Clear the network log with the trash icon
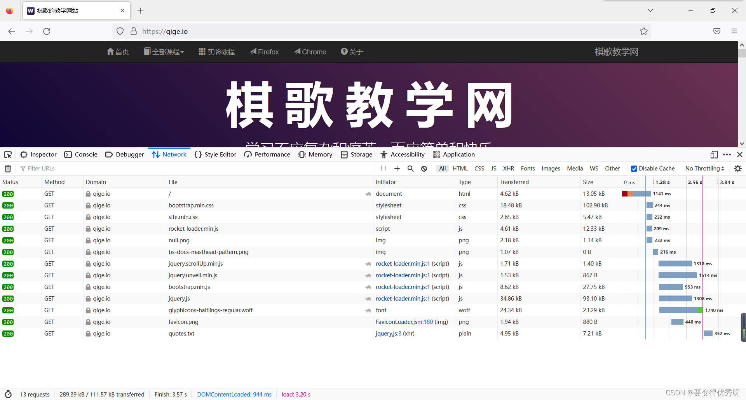Screen dimensions: 746x400 click(x=8, y=169)
